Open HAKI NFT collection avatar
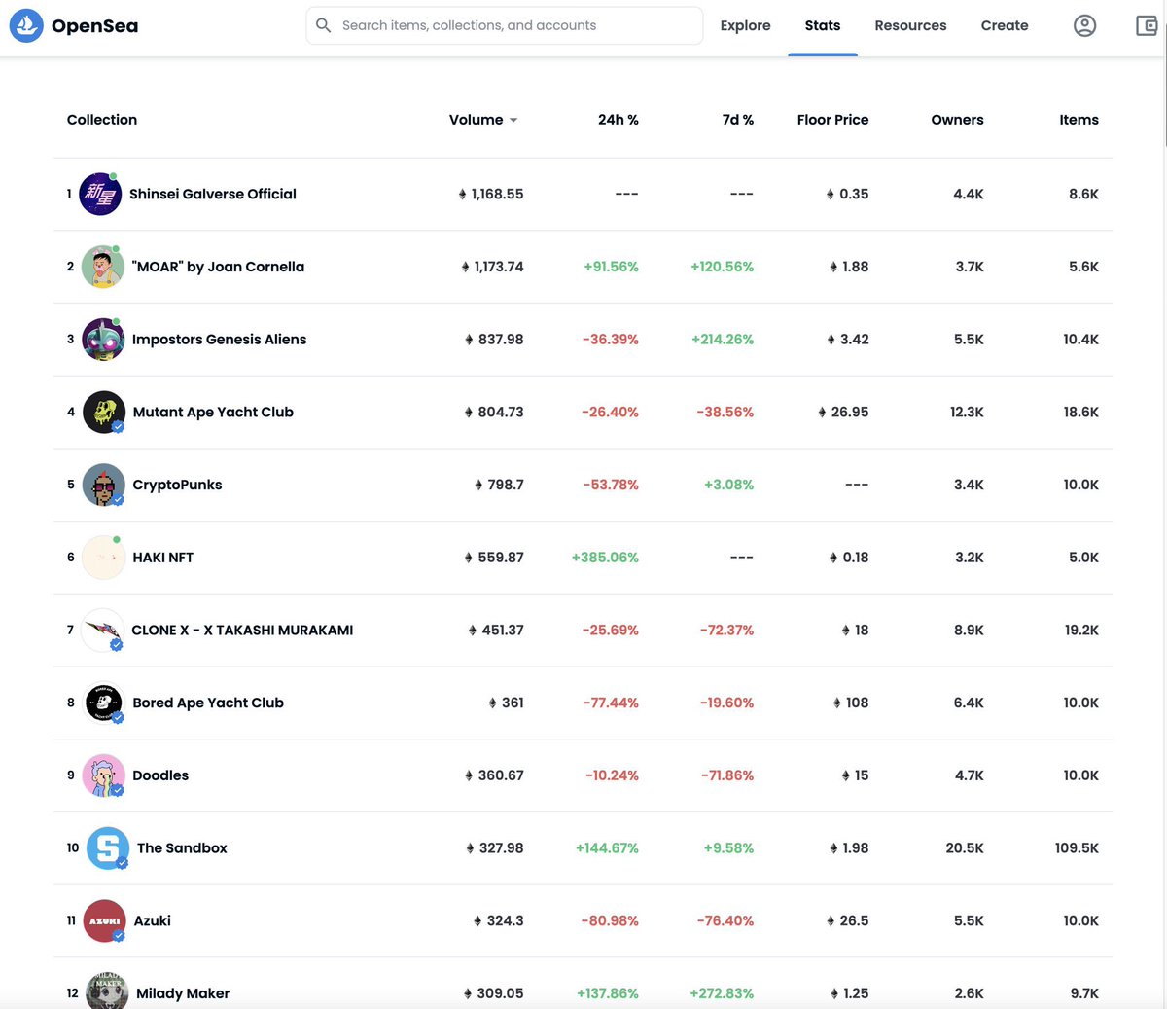Image resolution: width=1167 pixels, height=1009 pixels. (x=103, y=558)
